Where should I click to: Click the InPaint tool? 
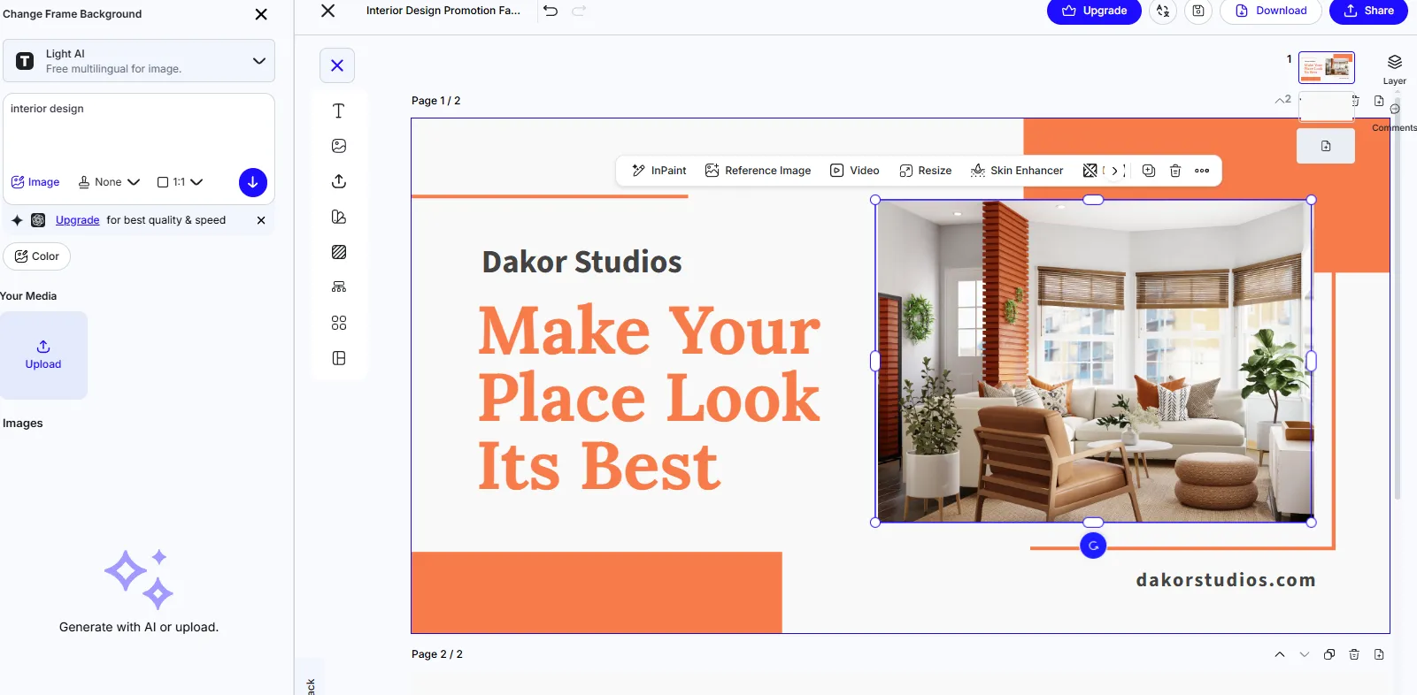659,171
